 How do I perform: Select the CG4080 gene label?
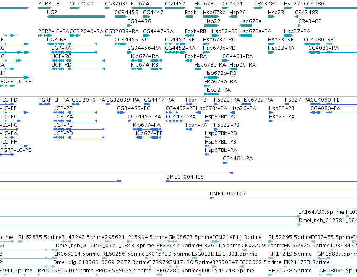tap(314, 4)
